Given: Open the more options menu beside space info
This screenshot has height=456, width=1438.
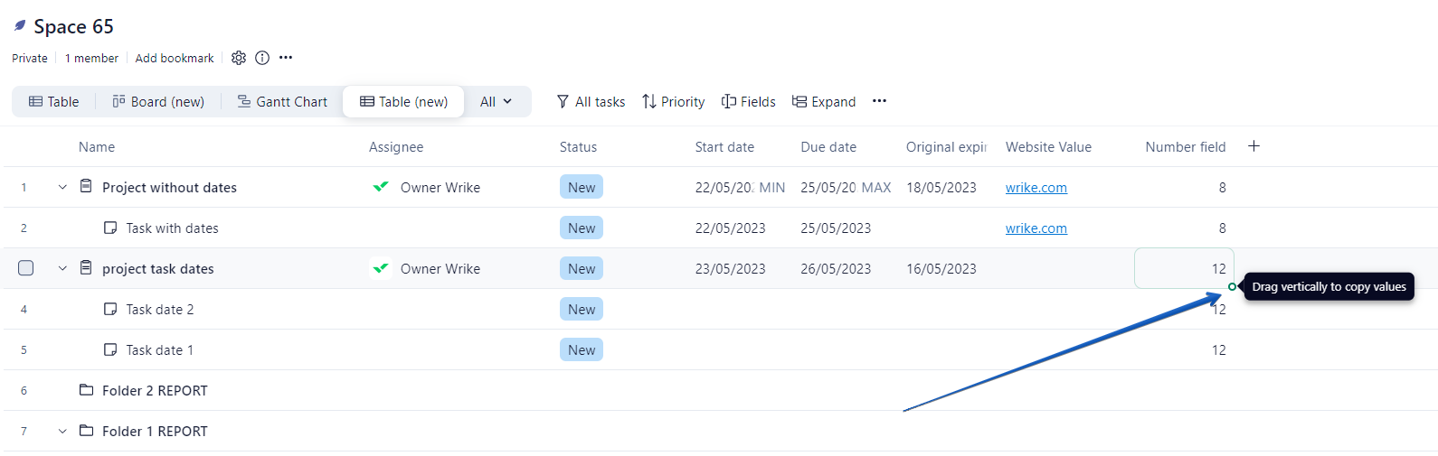Looking at the screenshot, I should click(x=286, y=58).
